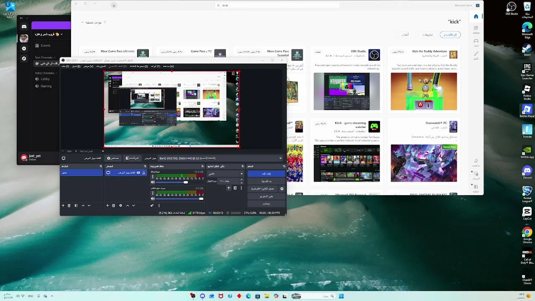Open scene filters icon in OBS scenes toolbar
This screenshot has width=535, height=301.
pos(76,206)
